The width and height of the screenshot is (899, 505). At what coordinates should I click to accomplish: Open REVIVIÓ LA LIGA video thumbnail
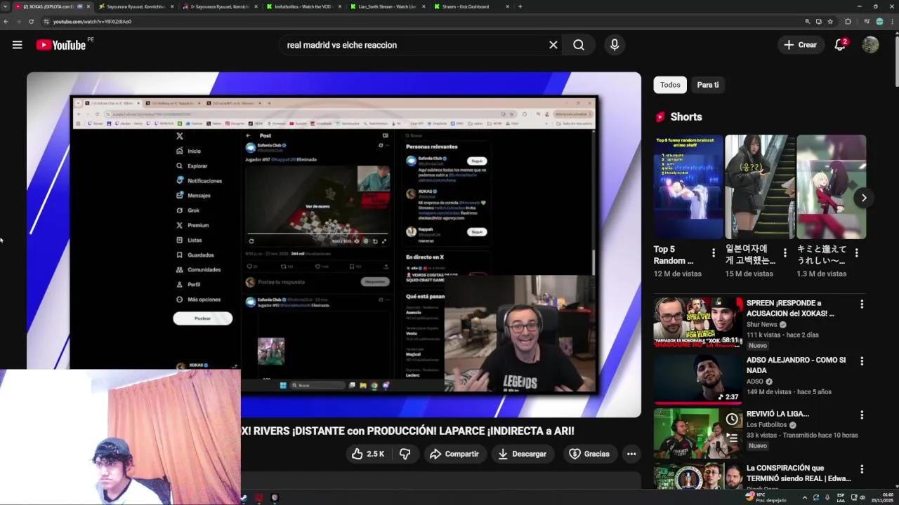698,433
